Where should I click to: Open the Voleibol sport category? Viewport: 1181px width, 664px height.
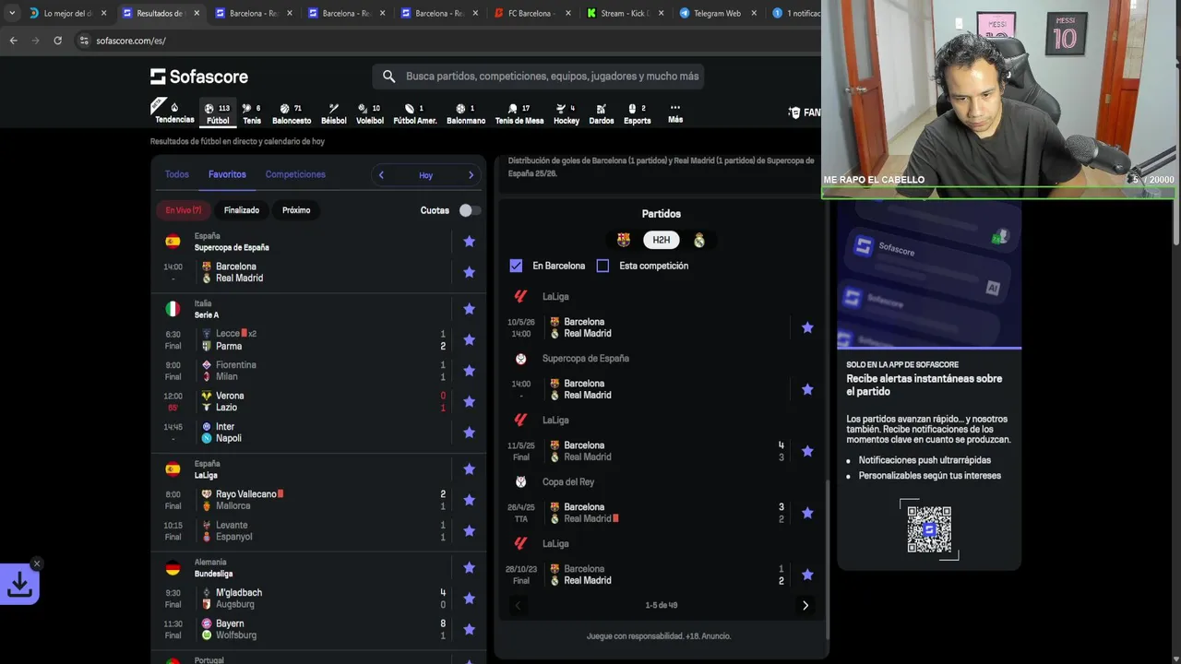(x=370, y=113)
